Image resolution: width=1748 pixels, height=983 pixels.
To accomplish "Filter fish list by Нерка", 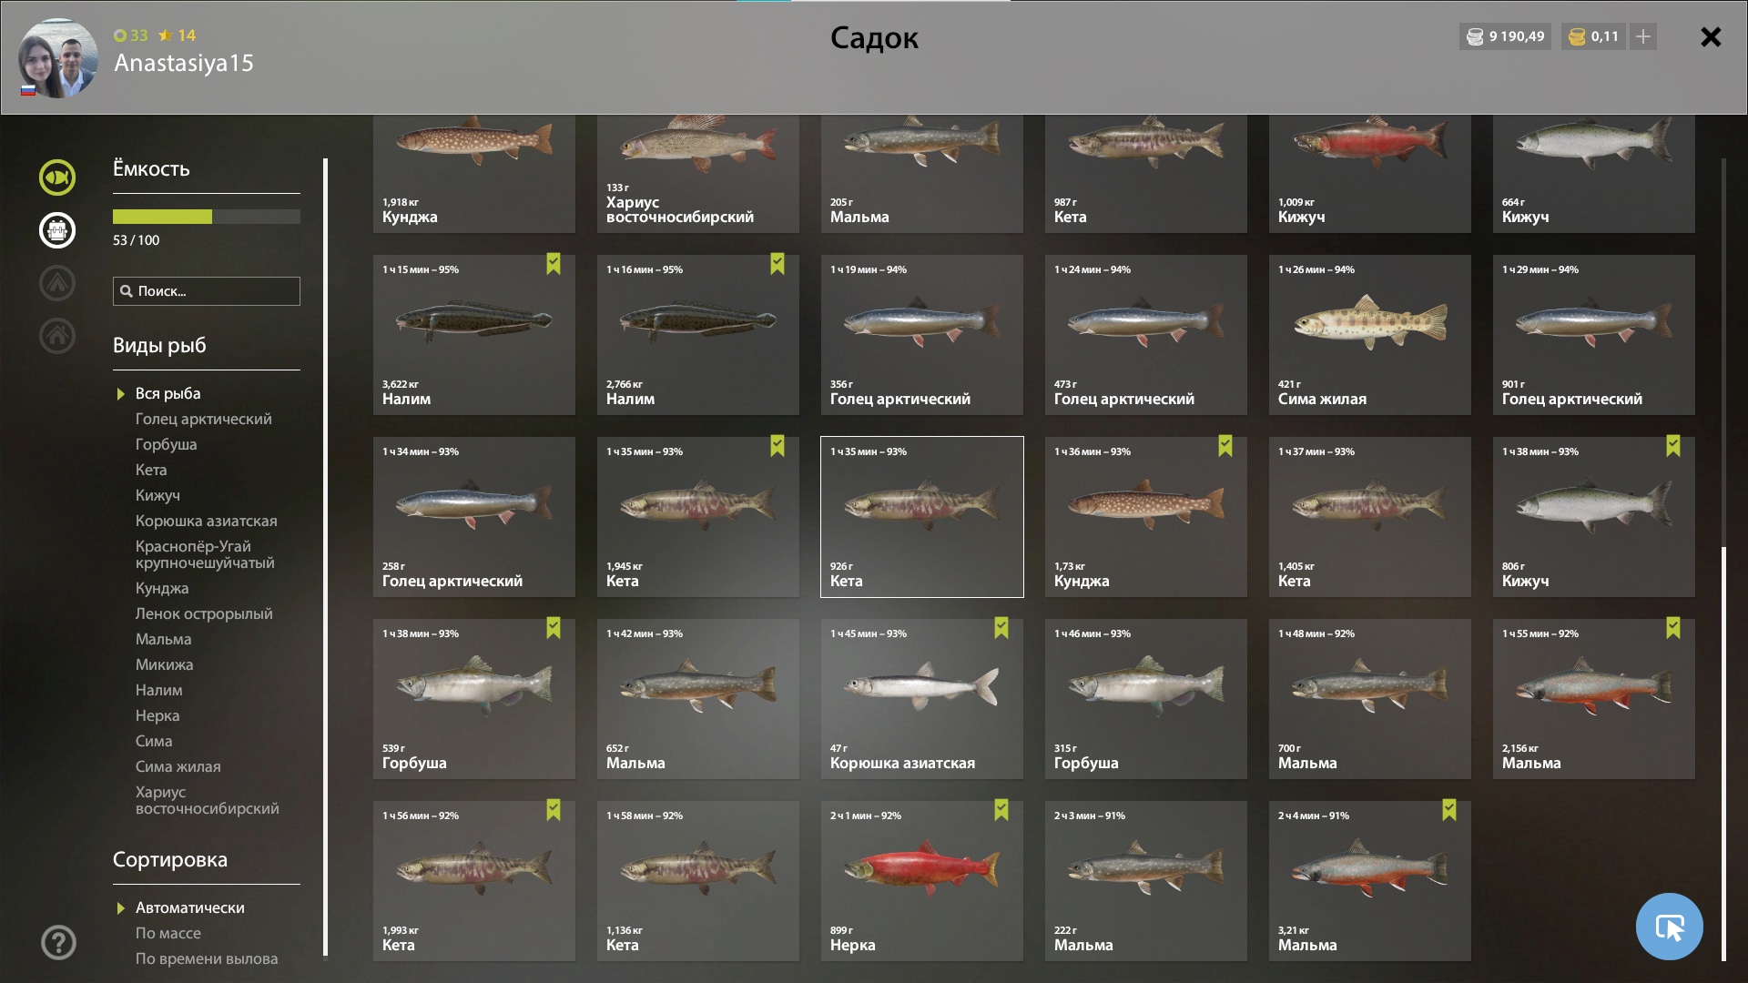I will coord(158,715).
